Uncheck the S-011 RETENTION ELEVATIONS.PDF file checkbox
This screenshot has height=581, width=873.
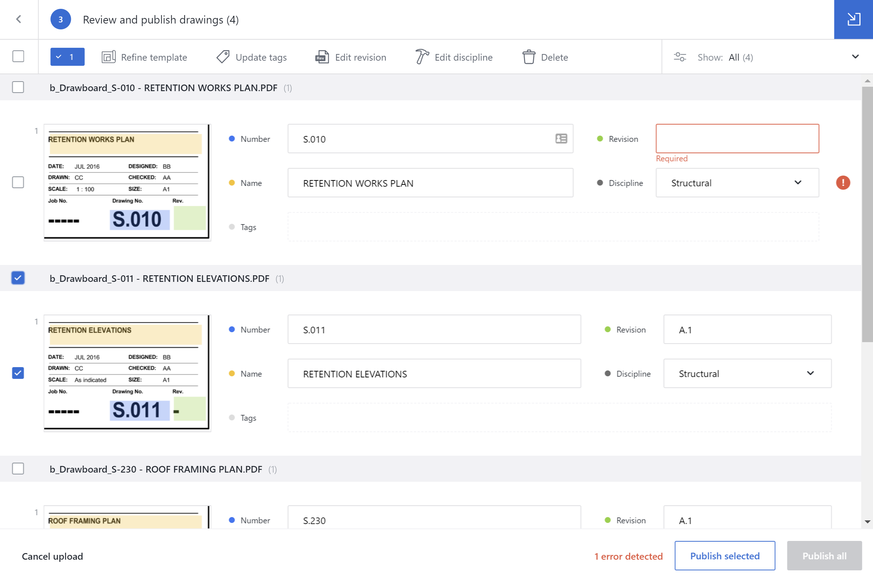(18, 278)
